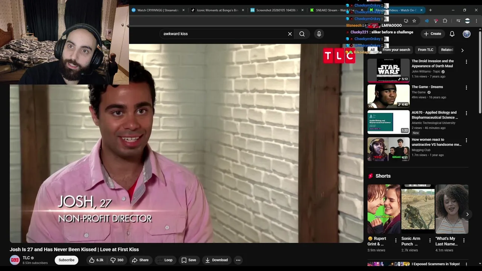Viewport: 482px width, 271px height.
Task: Open The Game - Dreams thumbnail
Action: 388,96
